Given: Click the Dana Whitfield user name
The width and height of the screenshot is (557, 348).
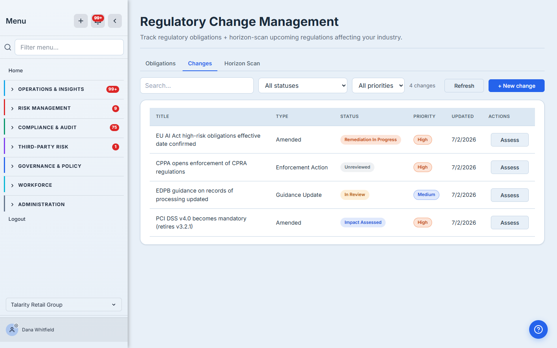Looking at the screenshot, I should click(38, 330).
